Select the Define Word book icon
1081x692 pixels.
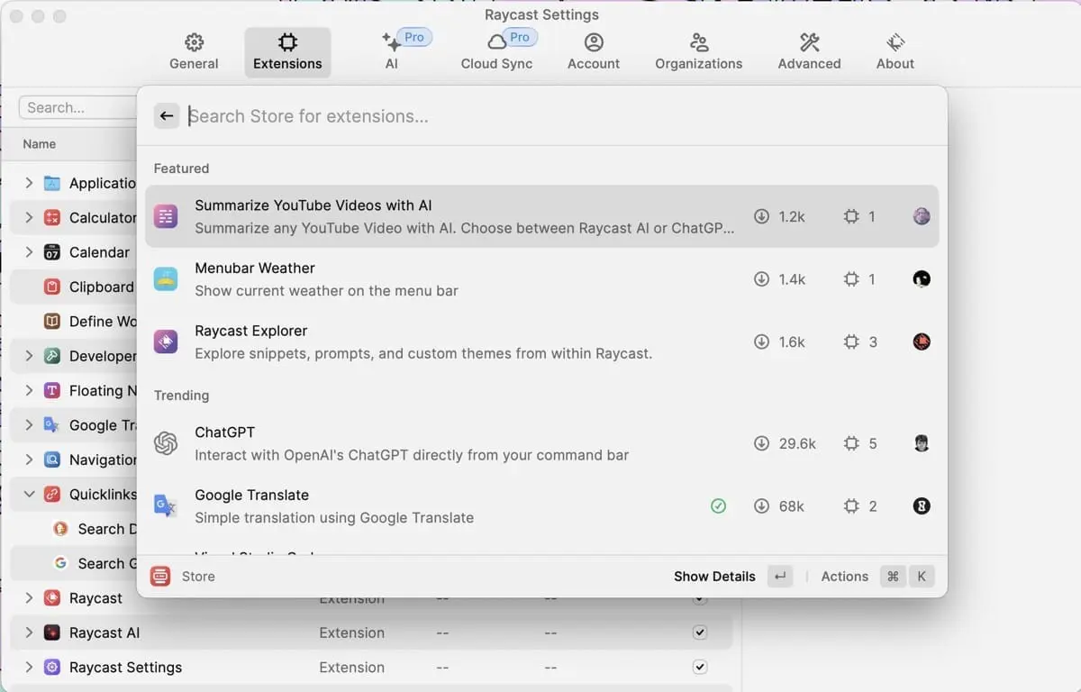(52, 322)
